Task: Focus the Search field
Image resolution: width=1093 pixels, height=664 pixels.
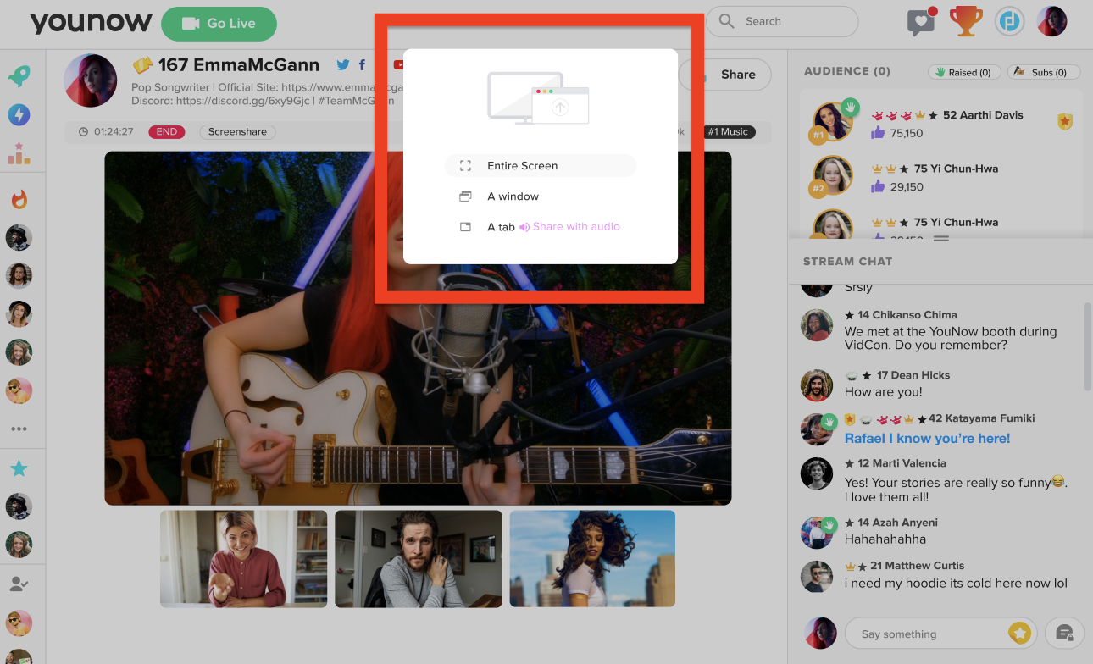Action: click(x=782, y=21)
